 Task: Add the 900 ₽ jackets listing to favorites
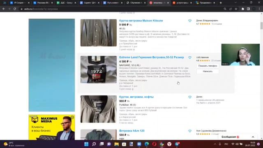click(190, 97)
